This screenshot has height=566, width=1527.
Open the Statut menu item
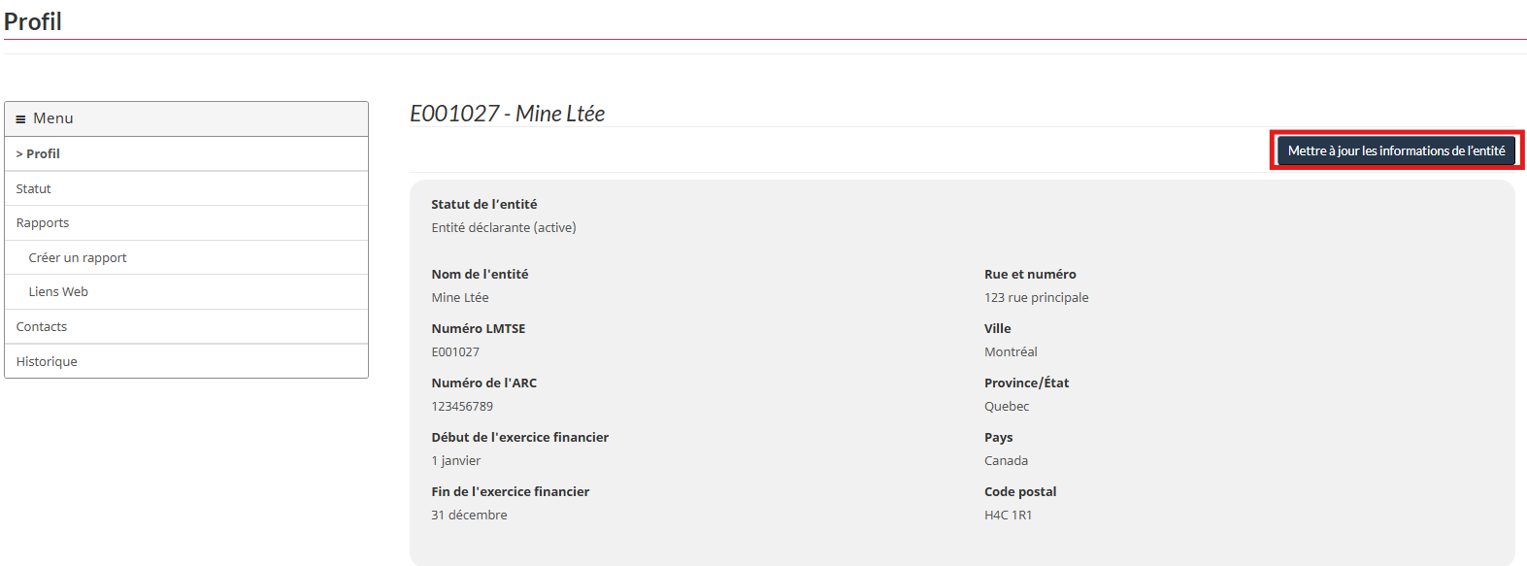point(34,188)
